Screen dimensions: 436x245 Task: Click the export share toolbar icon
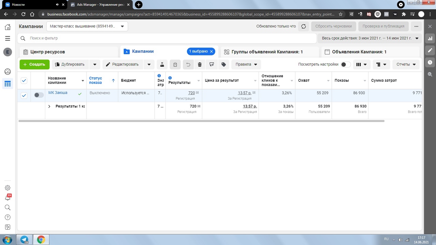point(212,64)
